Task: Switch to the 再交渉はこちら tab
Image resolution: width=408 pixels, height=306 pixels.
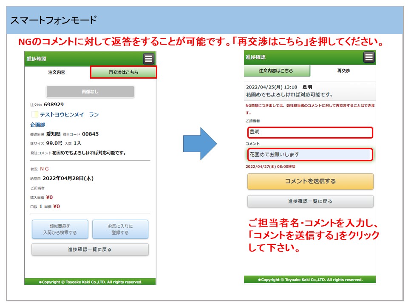Action: pos(124,72)
